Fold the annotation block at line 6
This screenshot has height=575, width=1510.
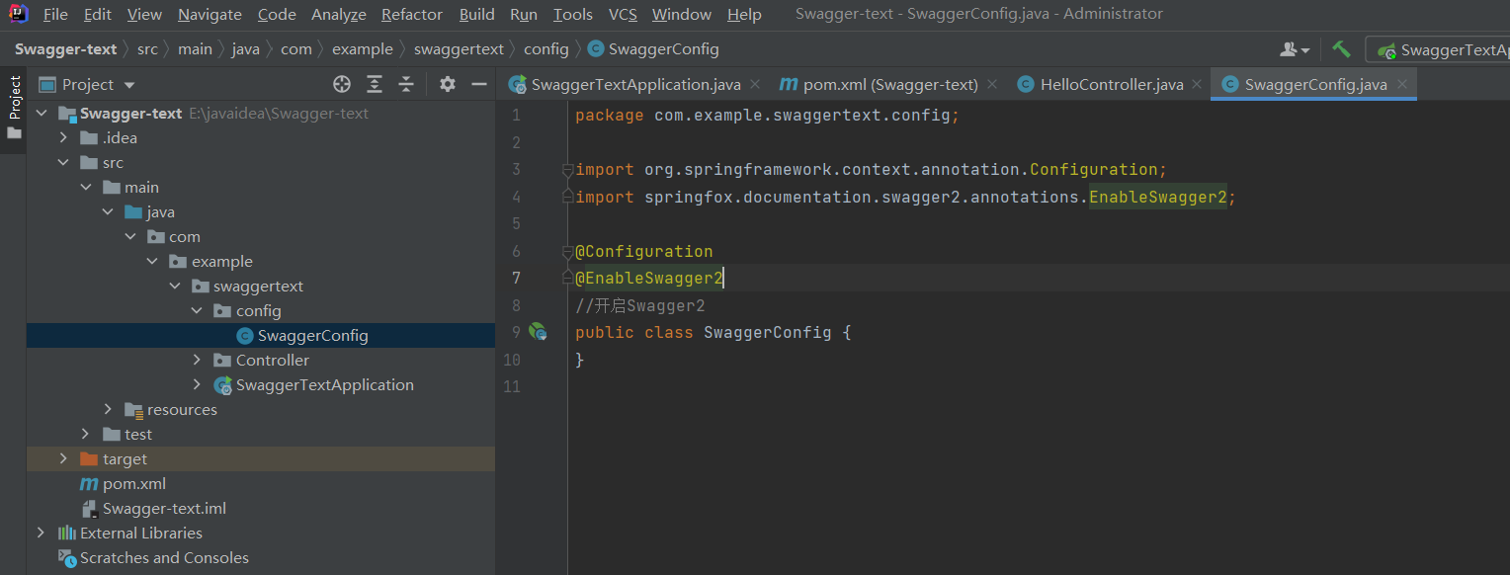[x=568, y=252]
